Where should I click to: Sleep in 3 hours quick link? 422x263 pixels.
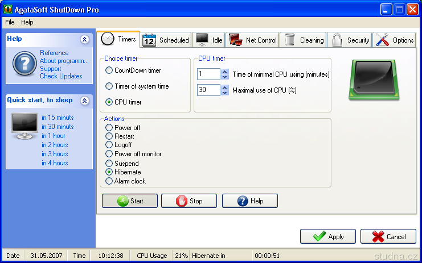coord(55,154)
